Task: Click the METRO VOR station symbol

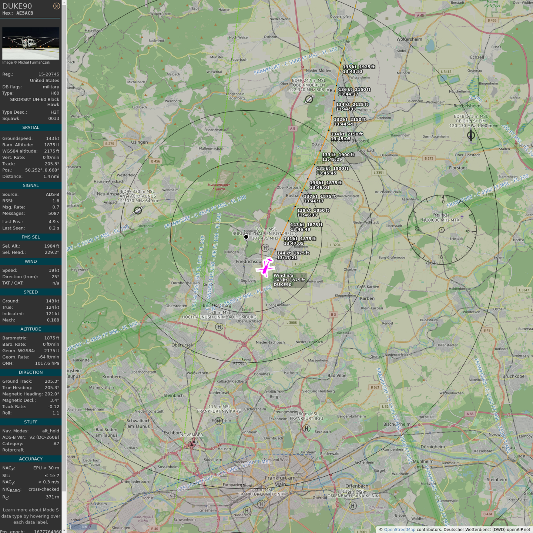Action: point(442,230)
